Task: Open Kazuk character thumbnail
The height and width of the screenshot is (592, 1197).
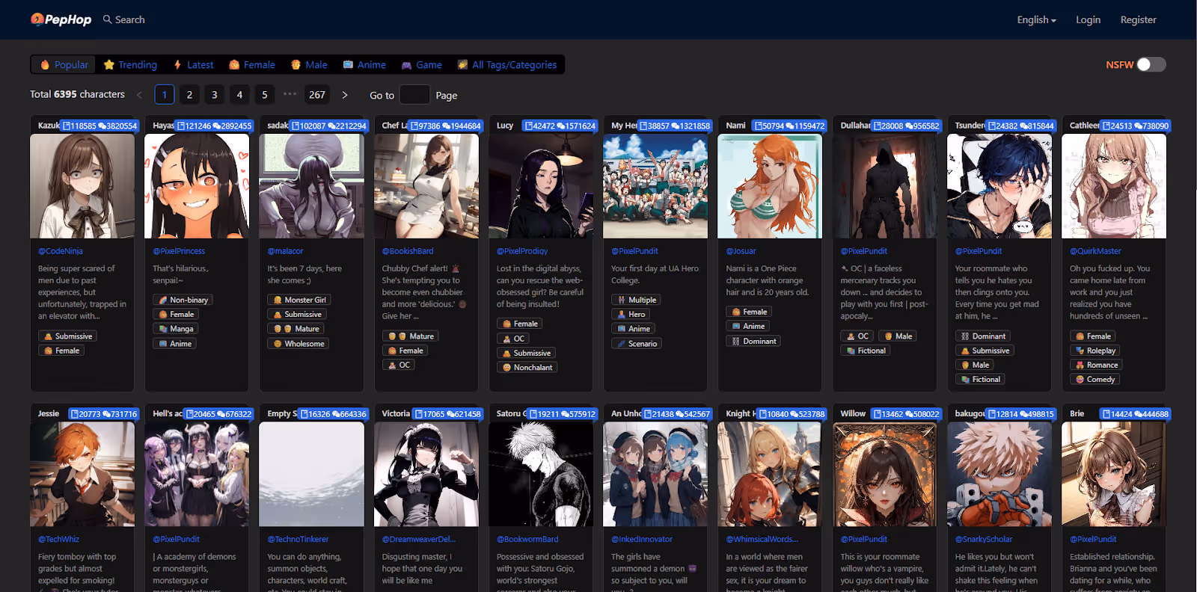Action: pos(82,186)
